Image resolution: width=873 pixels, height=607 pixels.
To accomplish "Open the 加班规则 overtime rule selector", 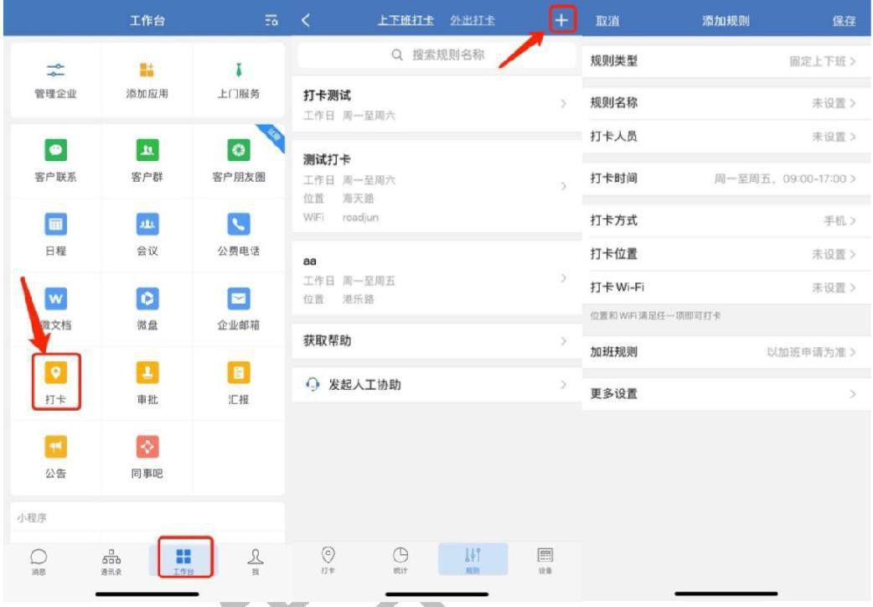I will click(x=724, y=352).
